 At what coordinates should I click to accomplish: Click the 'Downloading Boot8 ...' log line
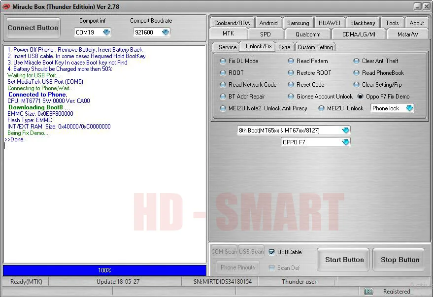[39, 107]
